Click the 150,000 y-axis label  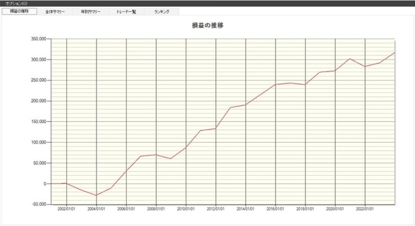[38, 122]
